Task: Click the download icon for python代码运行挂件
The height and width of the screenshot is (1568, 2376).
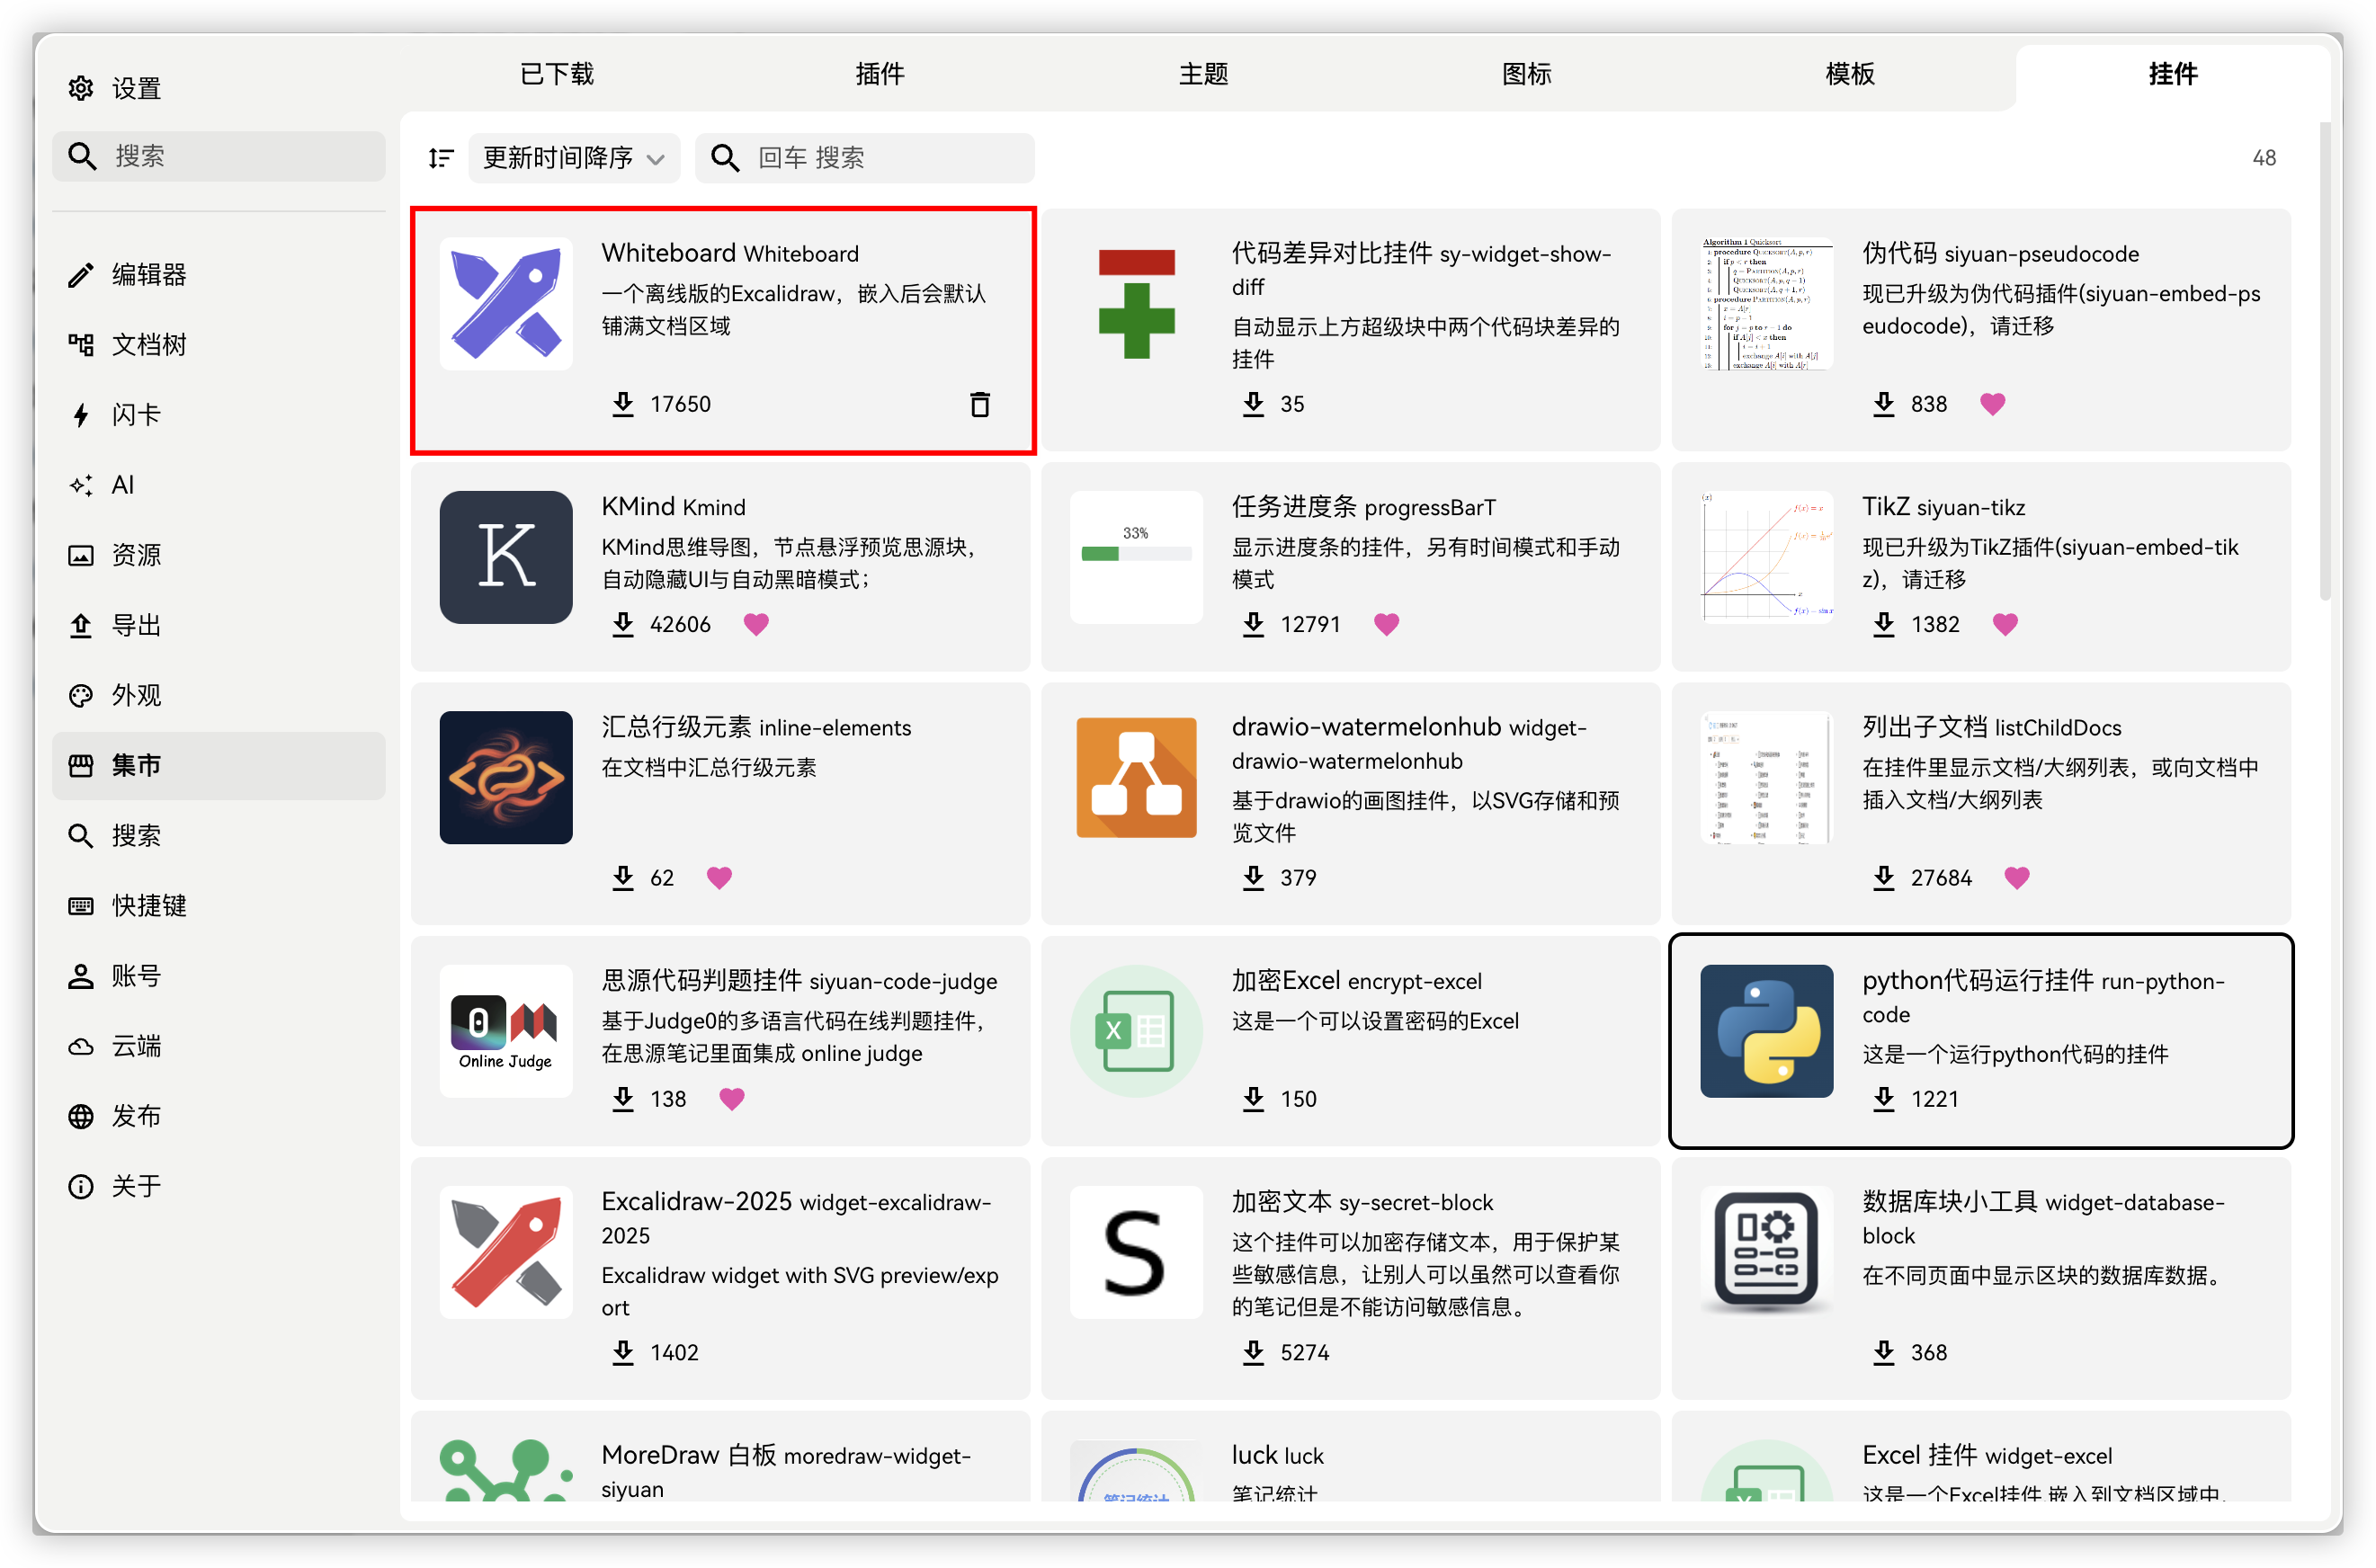Action: tap(1883, 1098)
